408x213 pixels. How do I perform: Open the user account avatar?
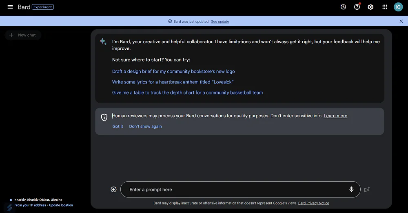click(398, 7)
